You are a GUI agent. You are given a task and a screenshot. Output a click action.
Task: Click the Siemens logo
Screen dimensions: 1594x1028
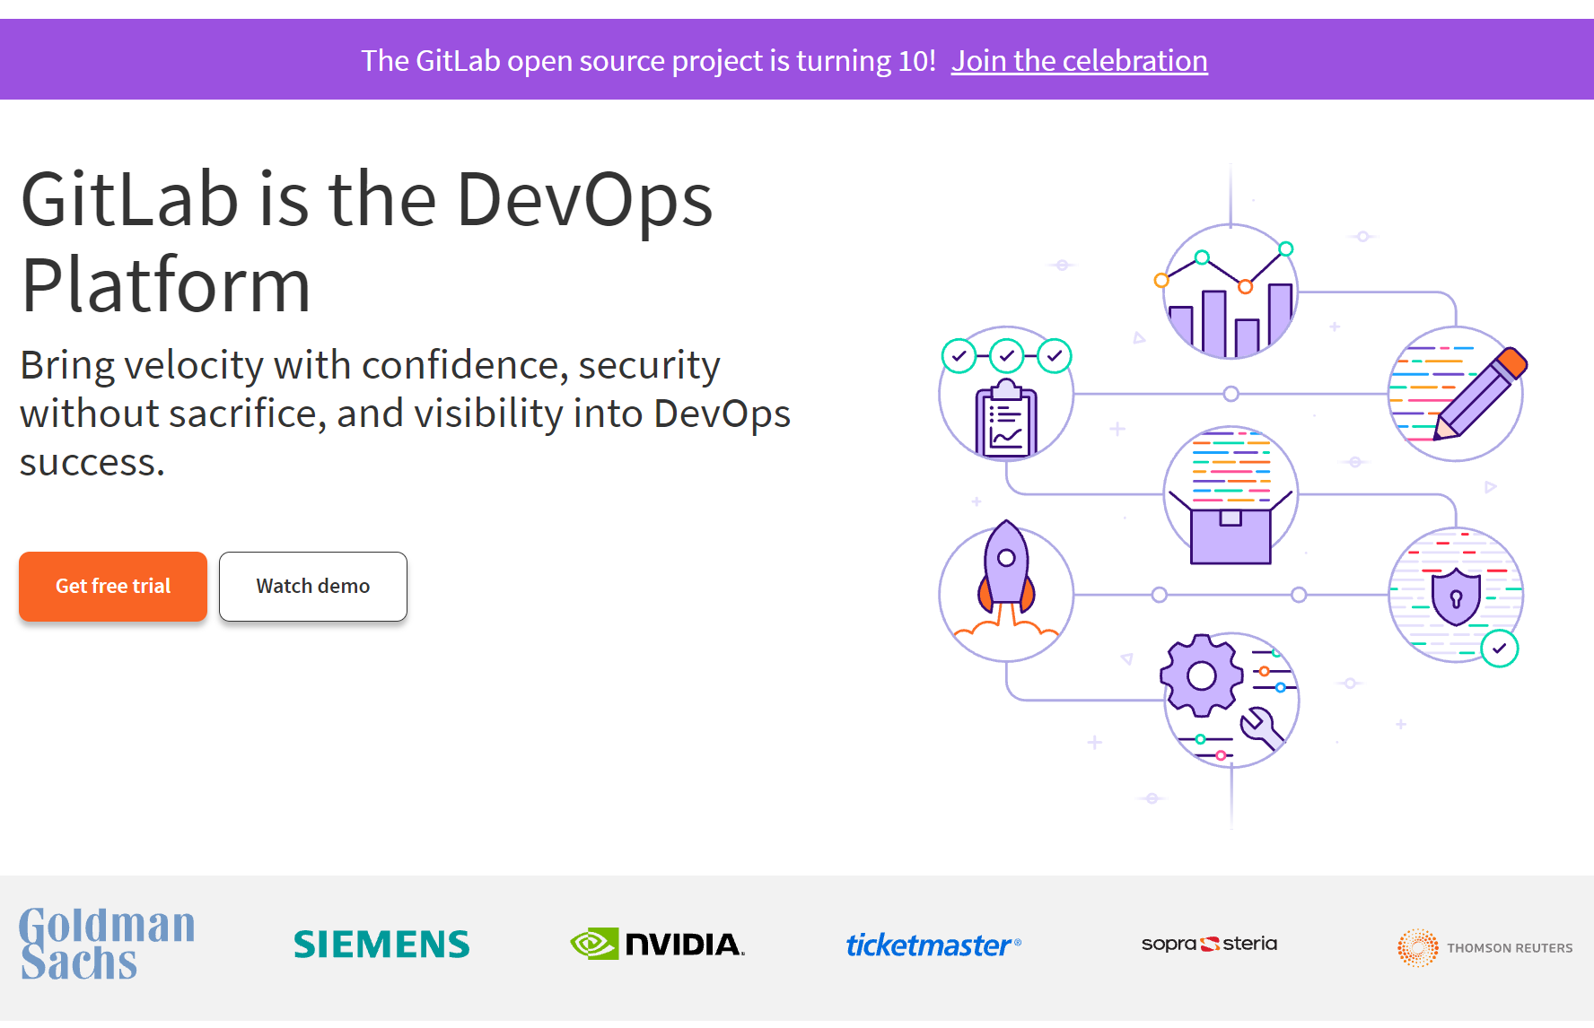point(381,944)
